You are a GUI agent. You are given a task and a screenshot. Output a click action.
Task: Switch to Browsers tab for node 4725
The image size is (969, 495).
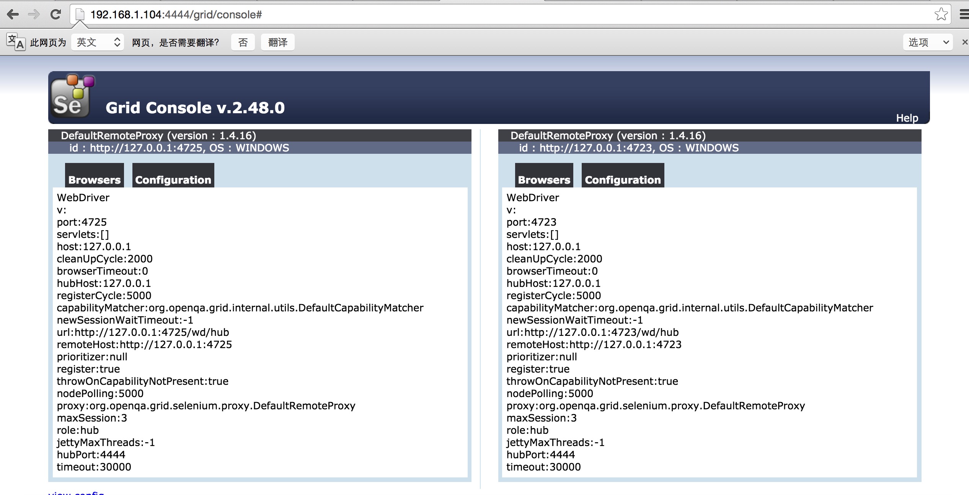[x=95, y=176]
